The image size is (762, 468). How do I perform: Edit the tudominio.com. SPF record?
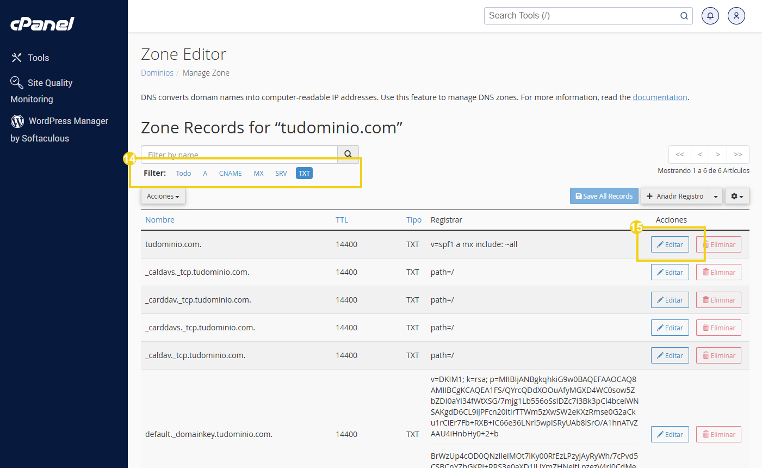pos(670,244)
